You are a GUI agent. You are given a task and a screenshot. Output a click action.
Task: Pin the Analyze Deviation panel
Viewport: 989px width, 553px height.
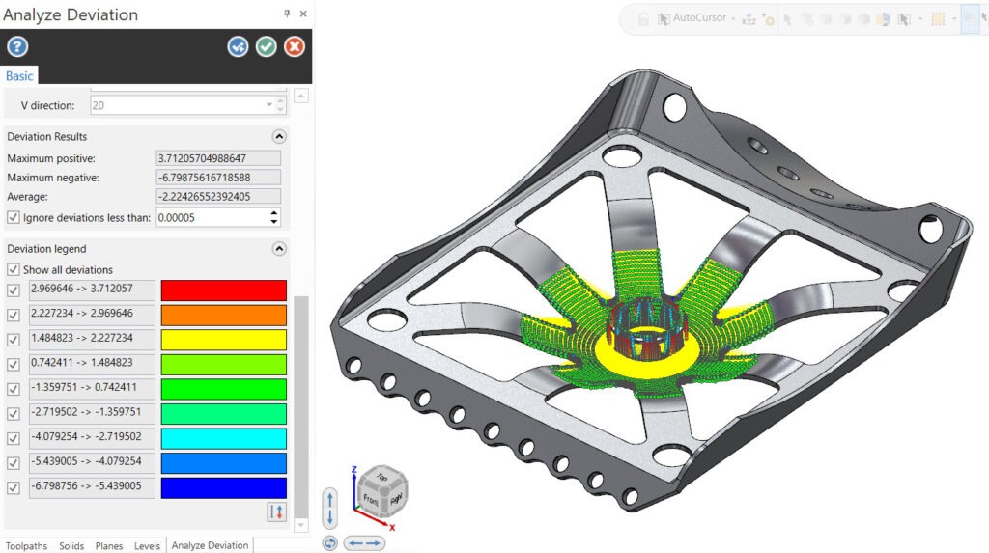pos(287,14)
